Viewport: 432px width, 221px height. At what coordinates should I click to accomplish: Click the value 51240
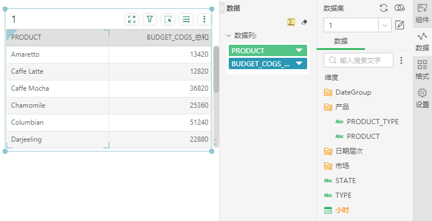tap(199, 122)
